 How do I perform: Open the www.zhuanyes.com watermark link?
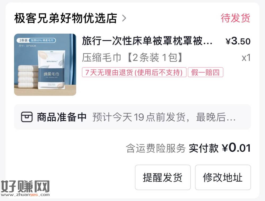[x=25, y=195]
